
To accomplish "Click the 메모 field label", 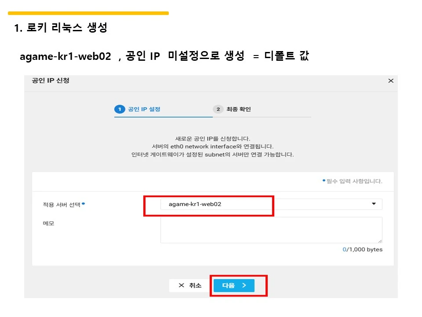I will point(48,224).
